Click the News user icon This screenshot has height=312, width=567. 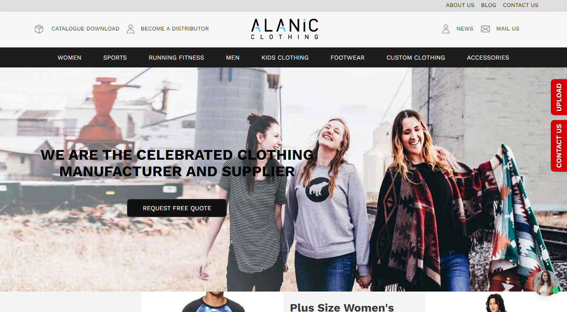446,29
